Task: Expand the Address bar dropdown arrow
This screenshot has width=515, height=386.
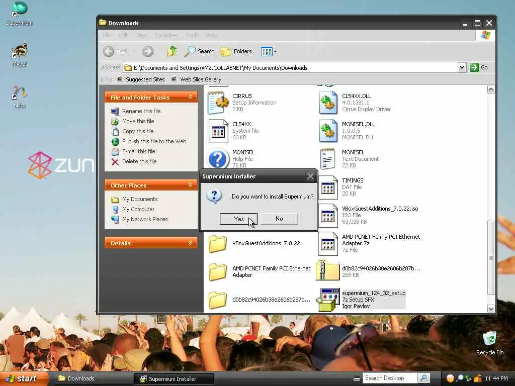Action: point(462,68)
